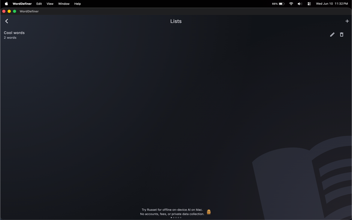Image resolution: width=352 pixels, height=220 pixels.
Task: Minimize the window with the yellow button
Action: pyautogui.click(x=9, y=11)
